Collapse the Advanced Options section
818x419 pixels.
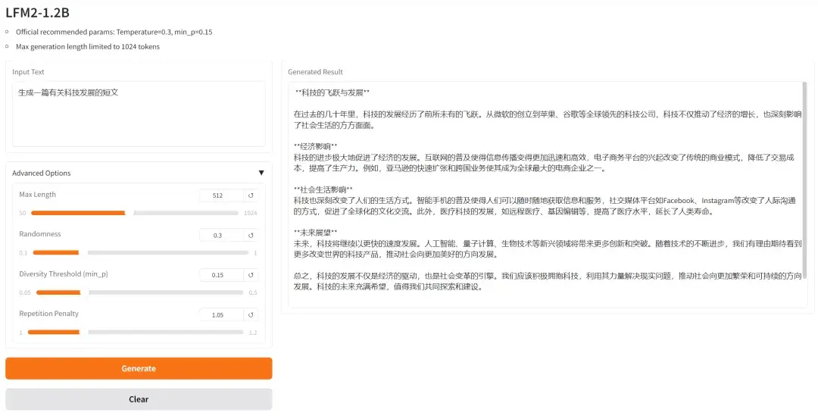(x=261, y=173)
